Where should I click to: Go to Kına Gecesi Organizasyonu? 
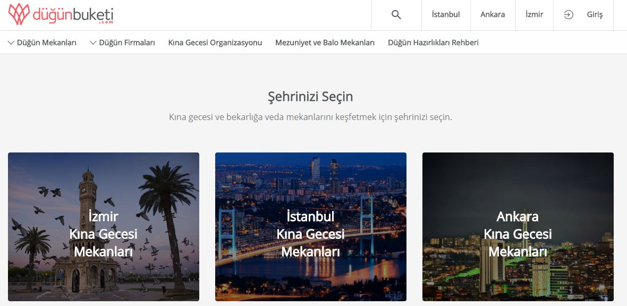point(215,43)
